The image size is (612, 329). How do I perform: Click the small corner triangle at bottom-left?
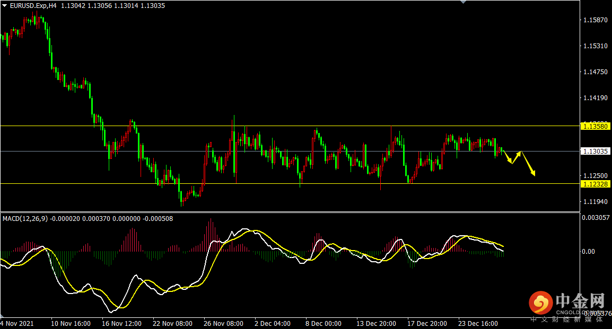tap(2, 315)
